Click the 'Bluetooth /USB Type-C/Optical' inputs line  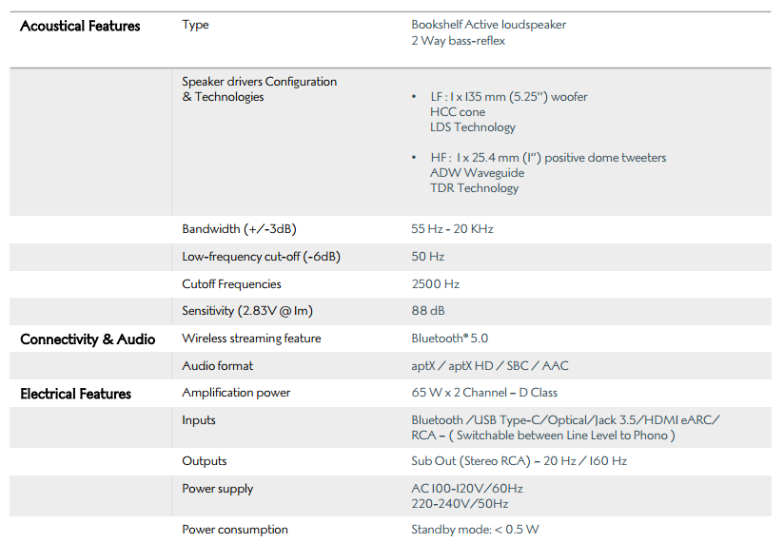click(565, 420)
